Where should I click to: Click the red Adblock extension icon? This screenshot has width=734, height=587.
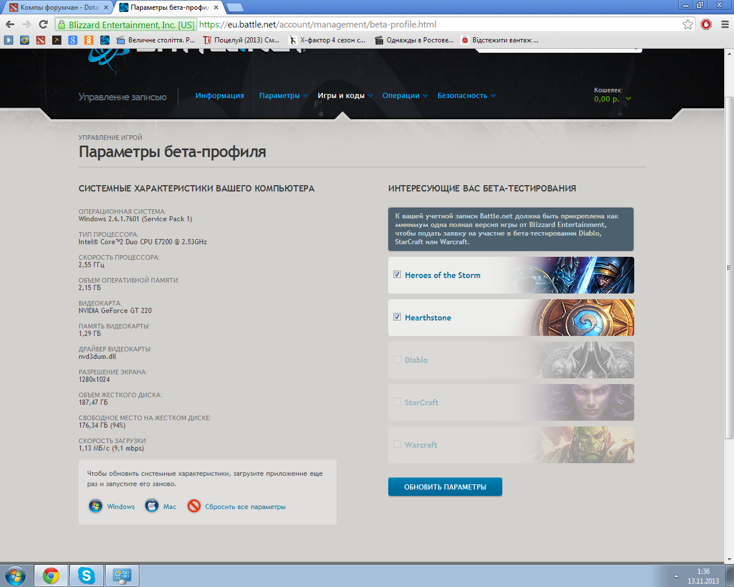point(706,24)
